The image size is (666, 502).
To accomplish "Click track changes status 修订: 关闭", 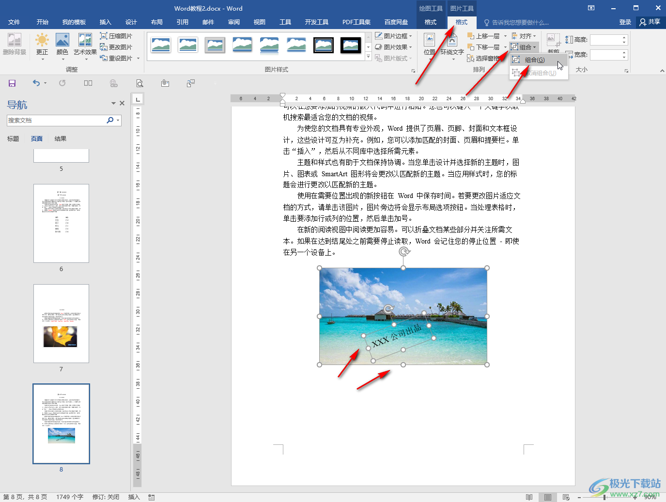I will click(106, 497).
